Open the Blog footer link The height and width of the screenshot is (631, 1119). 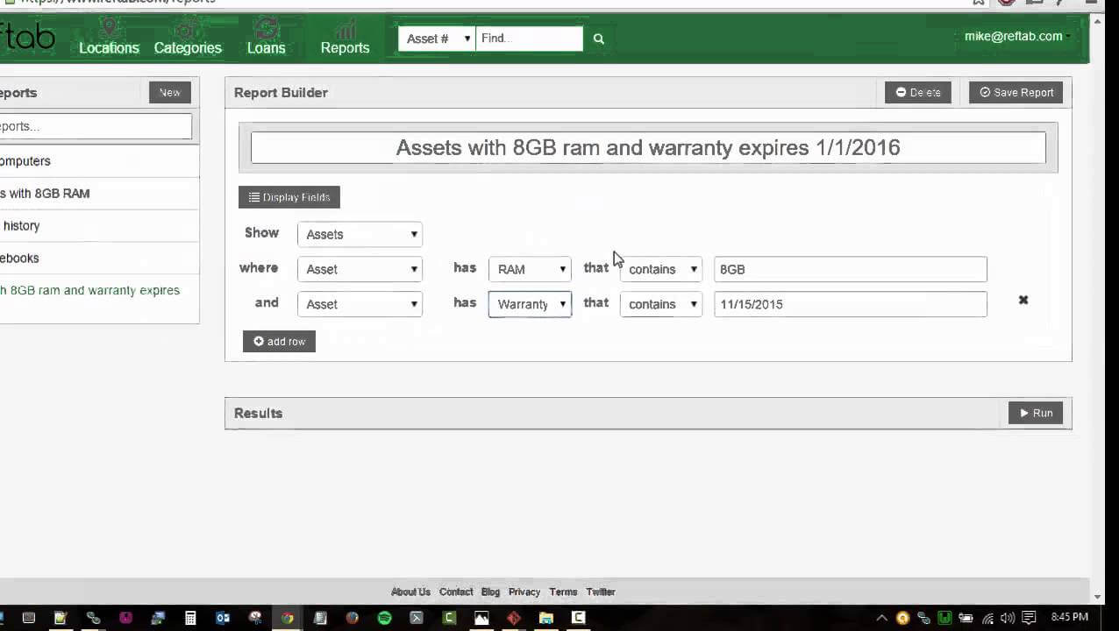[x=490, y=592]
